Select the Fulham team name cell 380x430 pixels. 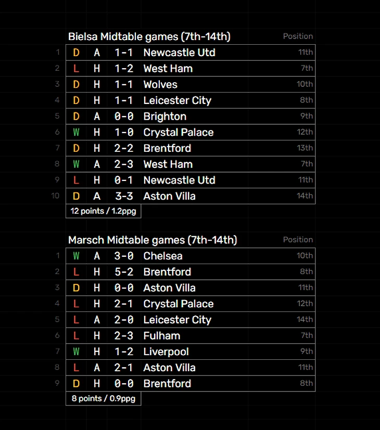[161, 336]
